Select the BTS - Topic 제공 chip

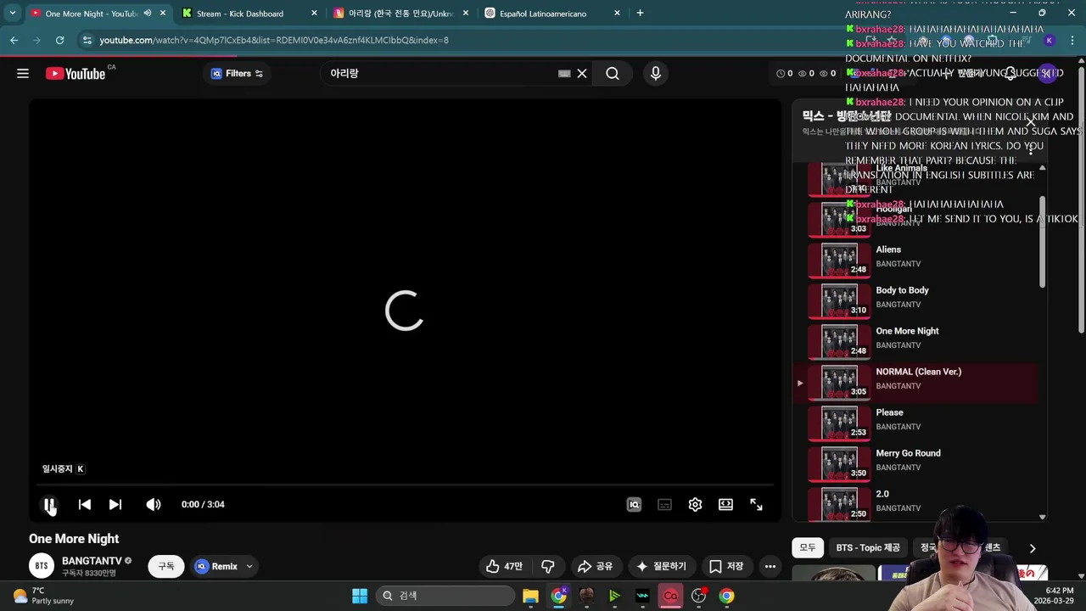pos(868,547)
